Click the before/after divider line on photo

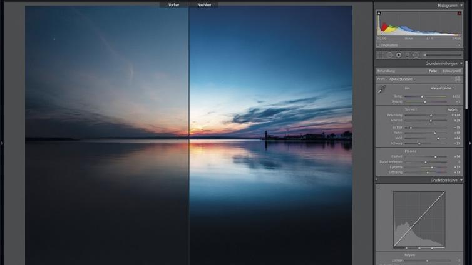[x=189, y=135]
